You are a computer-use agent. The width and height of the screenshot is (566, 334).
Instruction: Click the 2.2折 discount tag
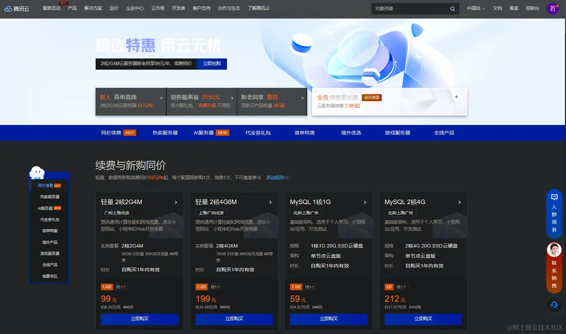tap(201, 287)
